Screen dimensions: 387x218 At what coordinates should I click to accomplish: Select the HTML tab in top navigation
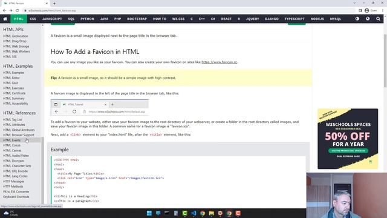pyautogui.click(x=19, y=19)
